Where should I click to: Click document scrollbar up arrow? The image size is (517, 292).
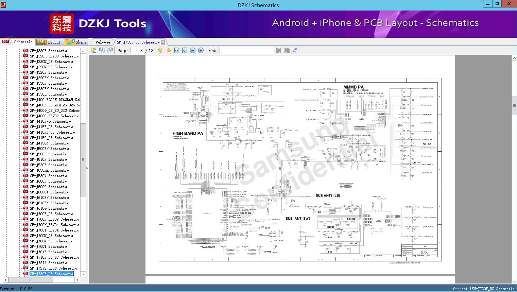(x=514, y=58)
